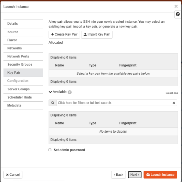The height and width of the screenshot is (182, 182).
Task: Switch to the Source step
Action: coord(23,32)
